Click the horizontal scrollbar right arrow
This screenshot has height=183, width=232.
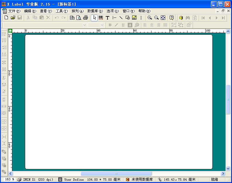click(223, 173)
